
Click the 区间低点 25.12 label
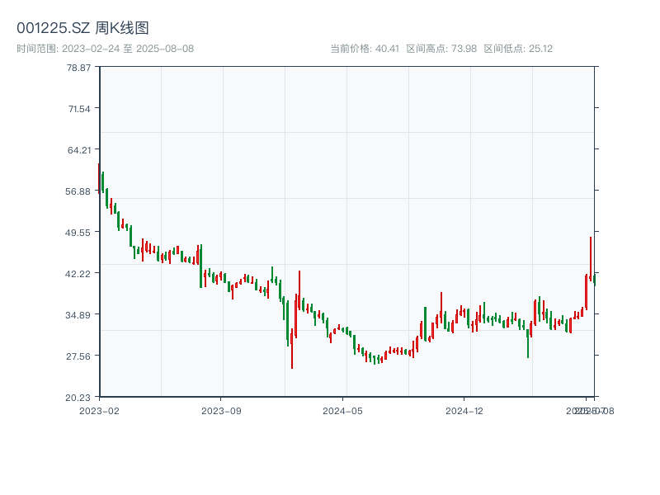click(x=518, y=49)
